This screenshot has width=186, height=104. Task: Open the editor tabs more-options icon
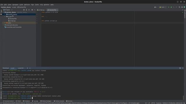pos(183,10)
